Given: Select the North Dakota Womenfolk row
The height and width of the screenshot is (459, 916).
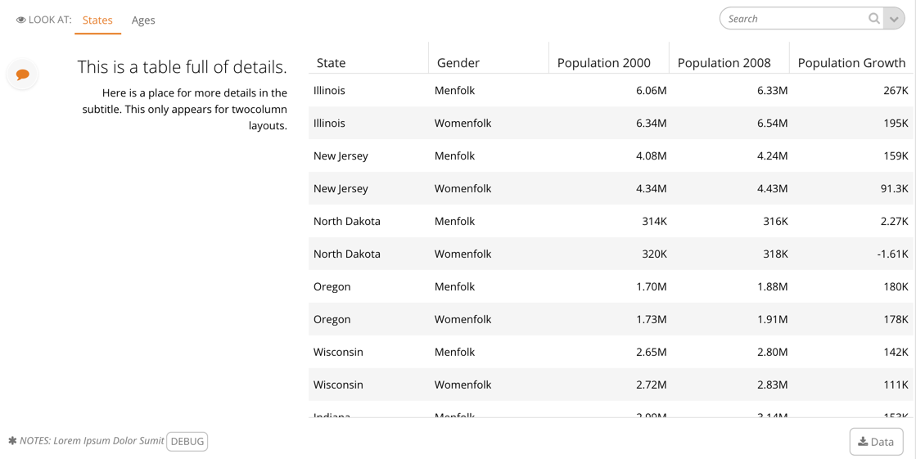Looking at the screenshot, I should 611,254.
